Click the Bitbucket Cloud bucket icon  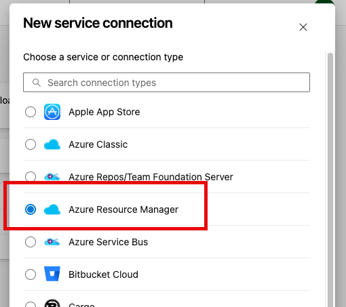pos(52,274)
